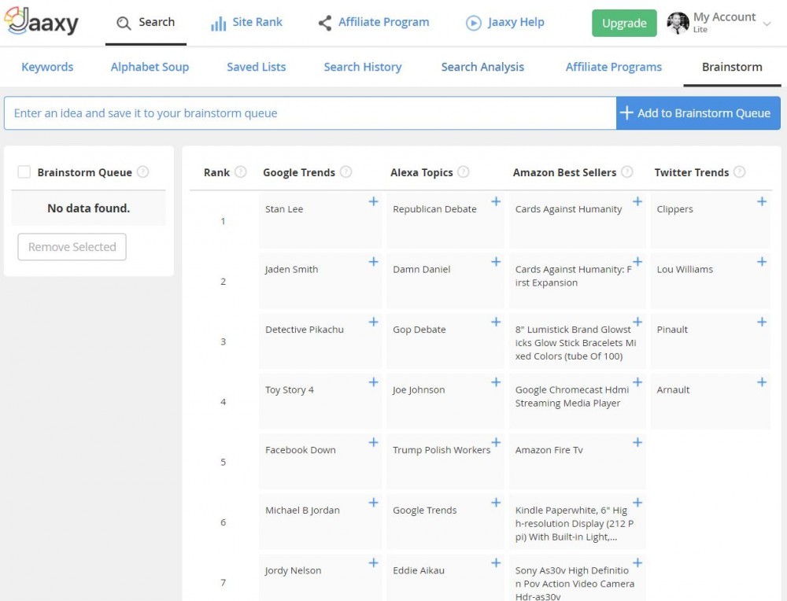Add Google Trends topic to queue
Image resolution: width=787 pixels, height=601 pixels.
pos(496,503)
